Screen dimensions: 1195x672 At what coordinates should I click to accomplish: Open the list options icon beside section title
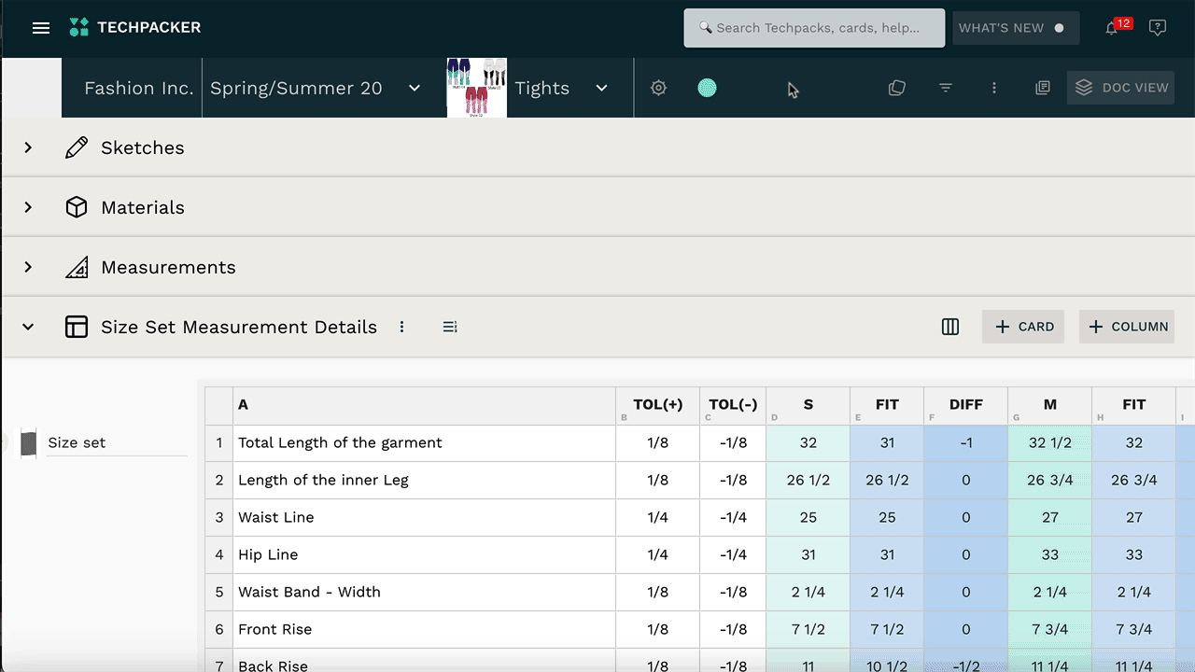click(x=450, y=327)
